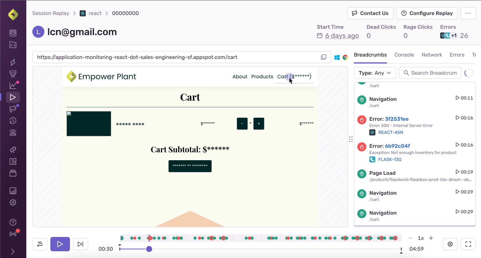Open the FLASK-13Q issue link
This screenshot has height=258, width=481.
click(x=390, y=160)
